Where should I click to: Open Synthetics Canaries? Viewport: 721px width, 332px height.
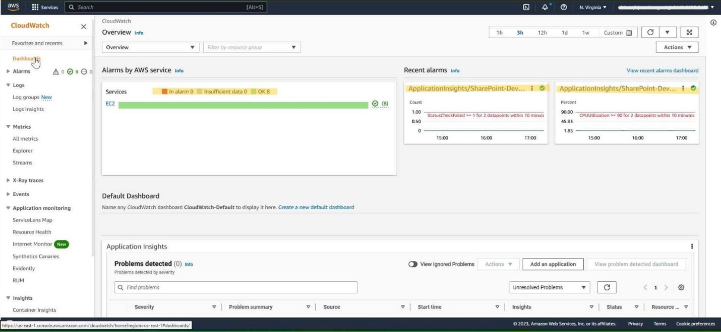click(36, 257)
